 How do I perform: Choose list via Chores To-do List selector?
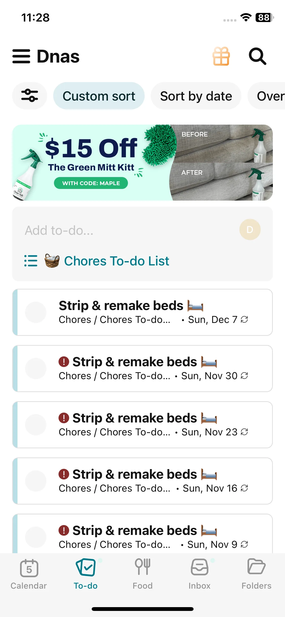[x=106, y=261]
